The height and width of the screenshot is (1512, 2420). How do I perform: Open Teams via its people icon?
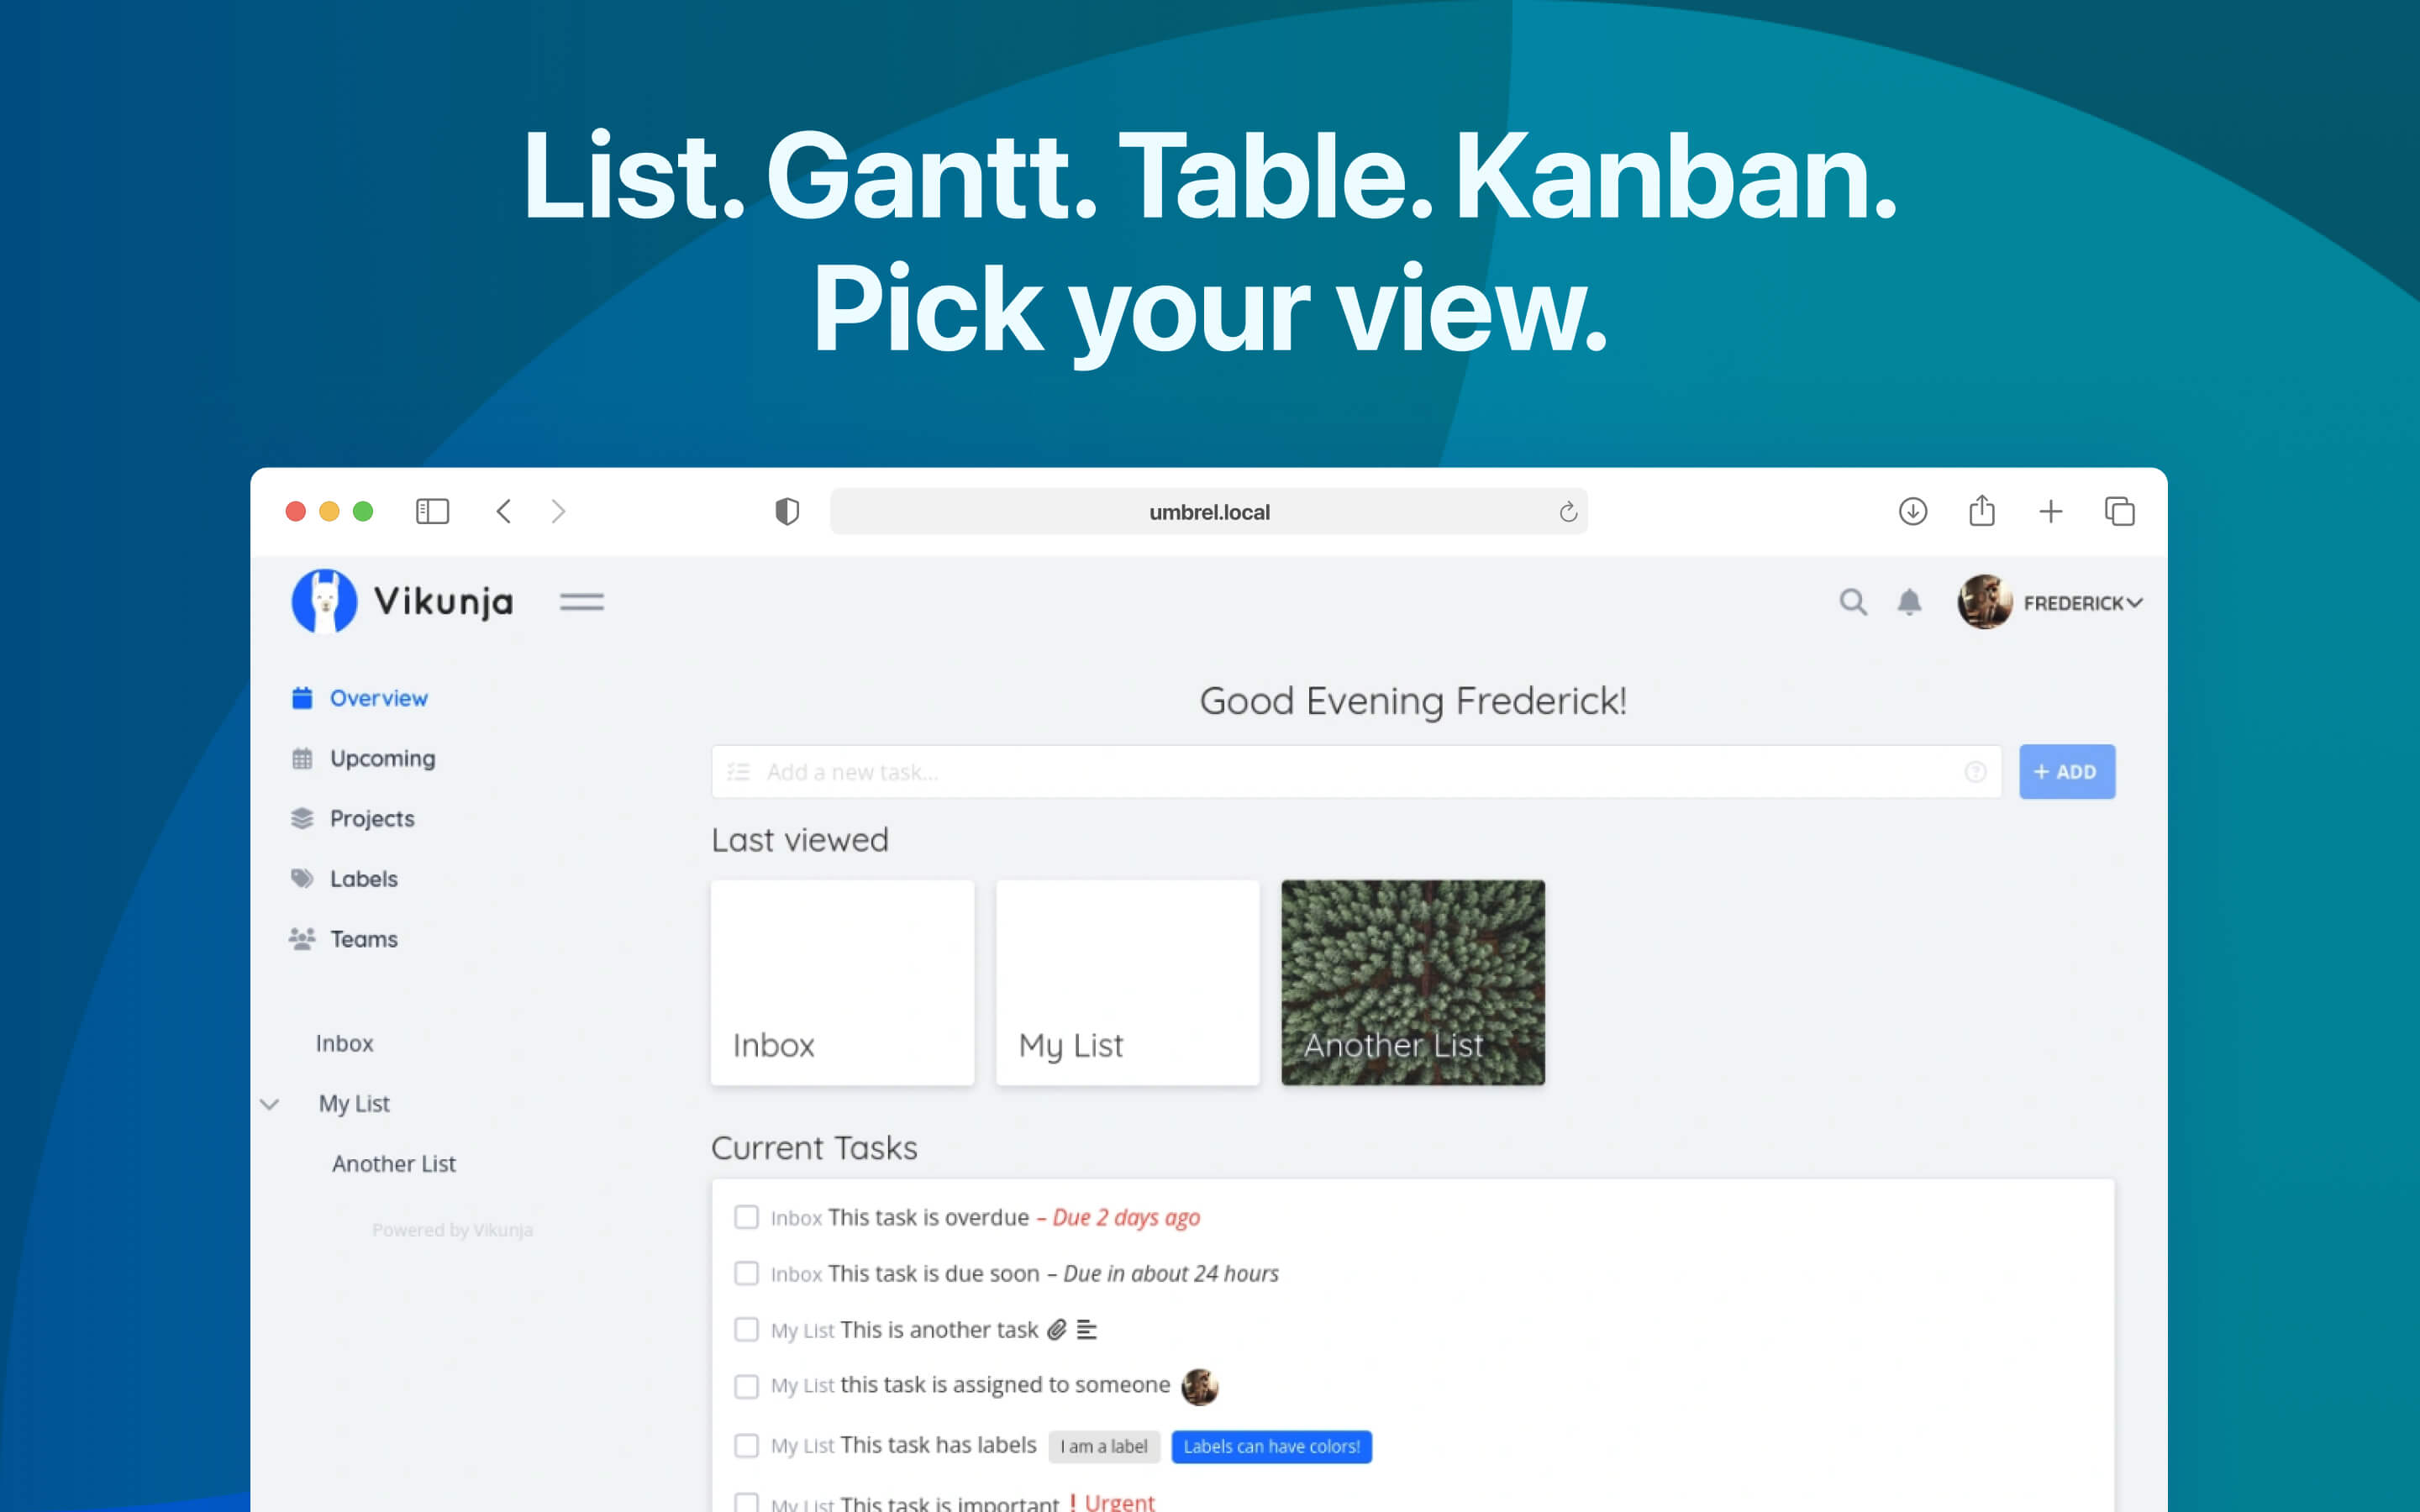click(302, 938)
